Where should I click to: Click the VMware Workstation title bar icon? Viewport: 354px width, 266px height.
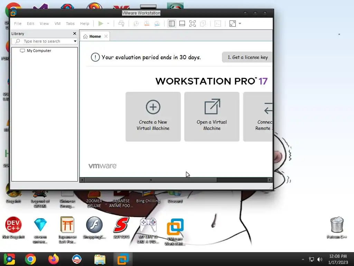13,13
